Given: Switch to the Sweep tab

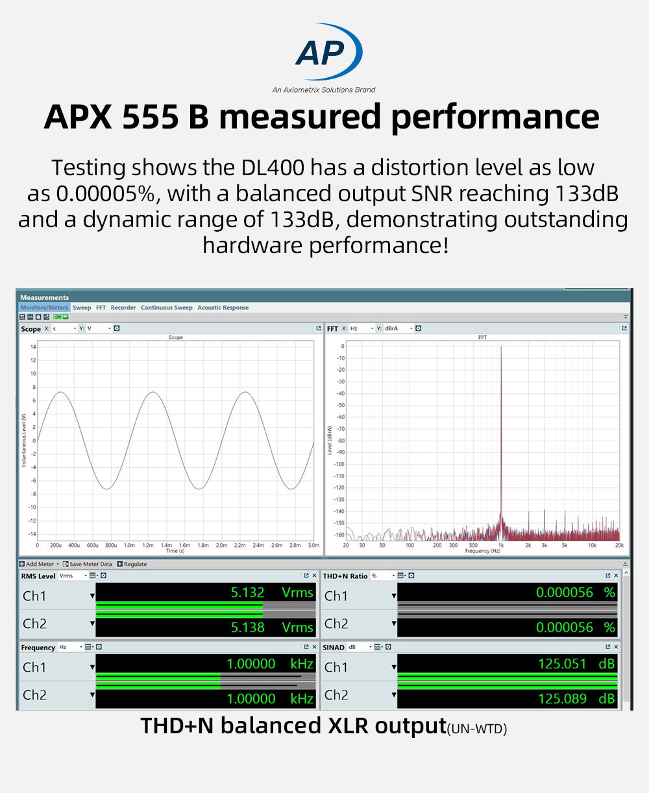Looking at the screenshot, I should point(82,308).
